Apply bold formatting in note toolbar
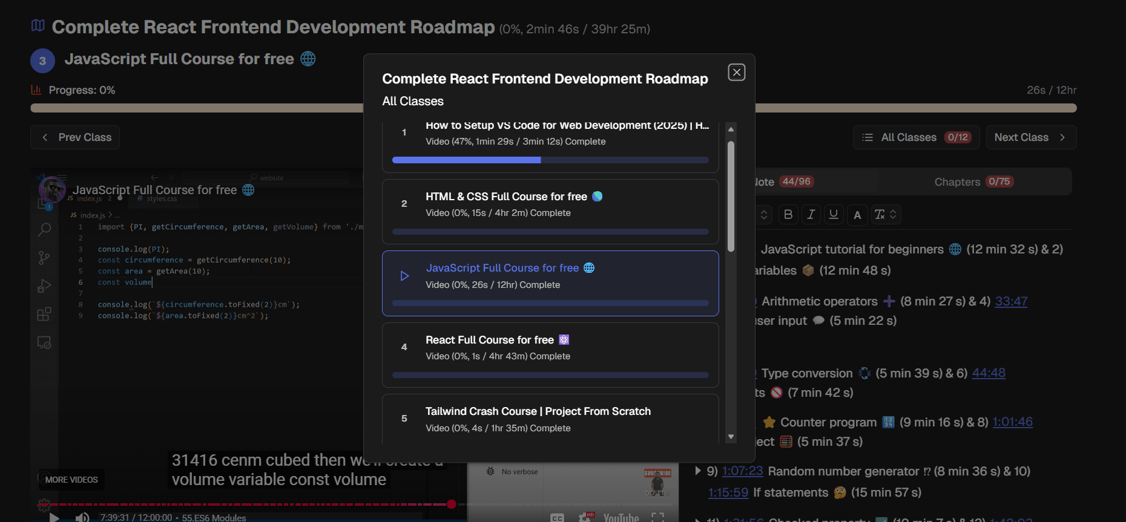The width and height of the screenshot is (1126, 522). (788, 215)
